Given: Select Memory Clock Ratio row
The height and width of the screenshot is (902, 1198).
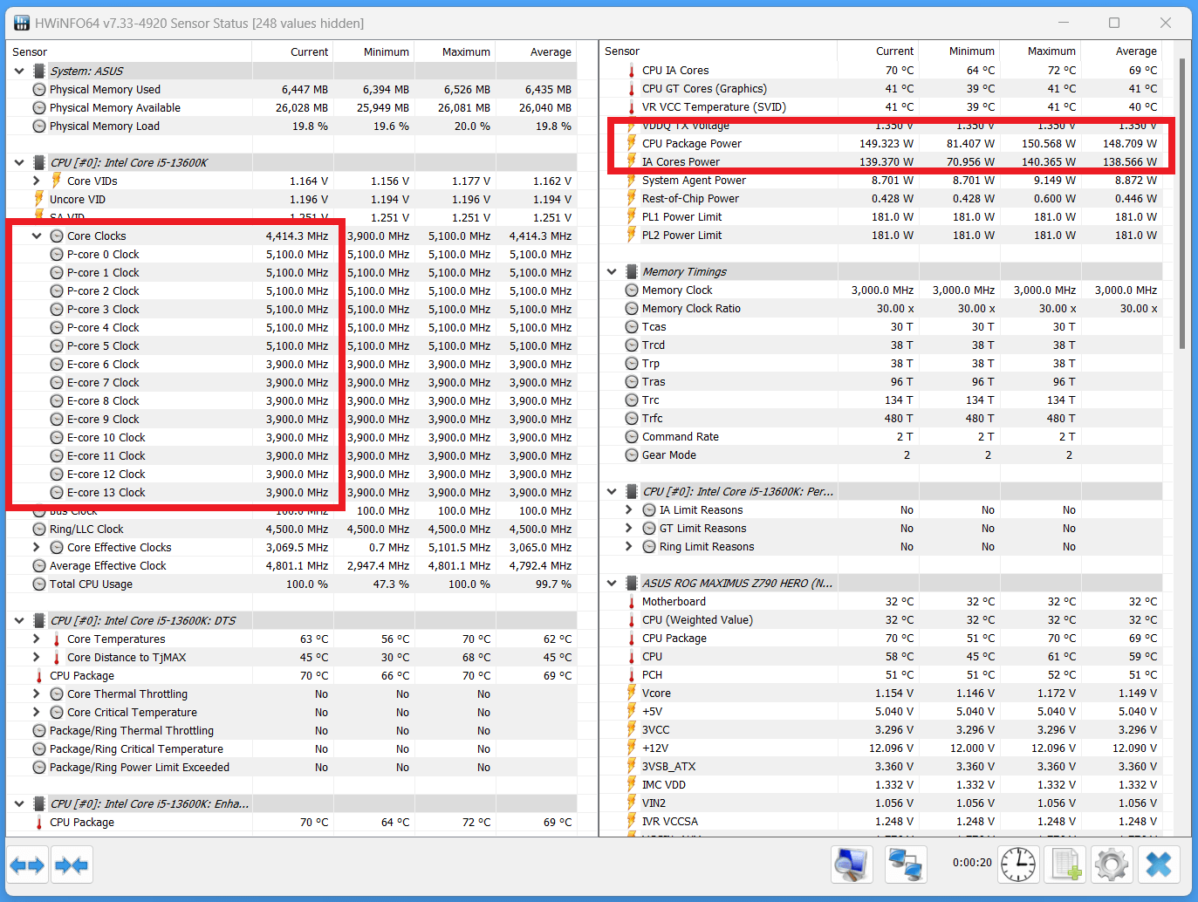Looking at the screenshot, I should (881, 309).
